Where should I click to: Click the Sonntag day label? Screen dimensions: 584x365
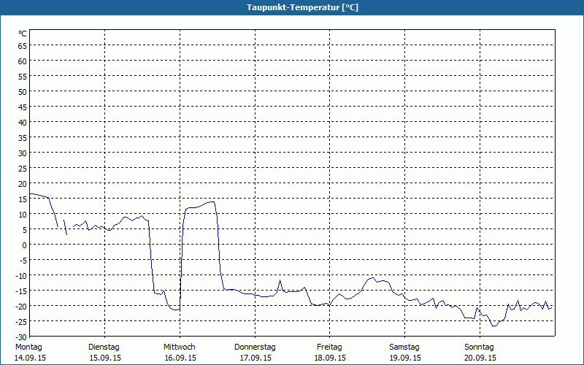point(480,347)
